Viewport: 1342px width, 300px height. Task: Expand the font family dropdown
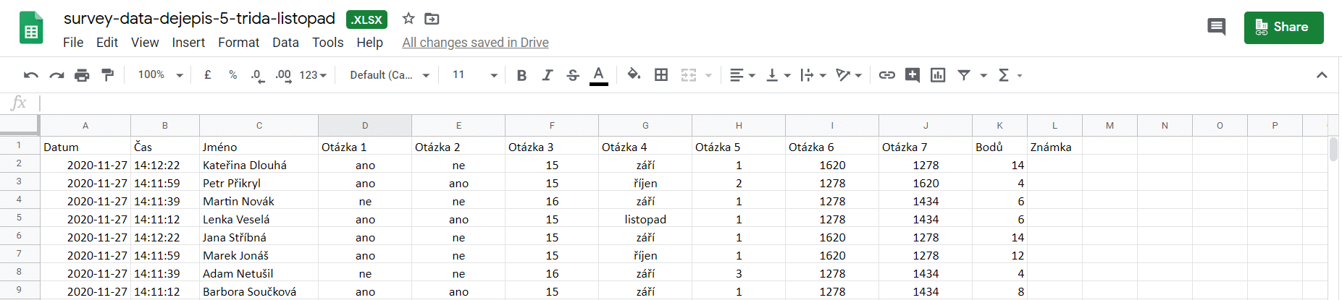[x=390, y=75]
